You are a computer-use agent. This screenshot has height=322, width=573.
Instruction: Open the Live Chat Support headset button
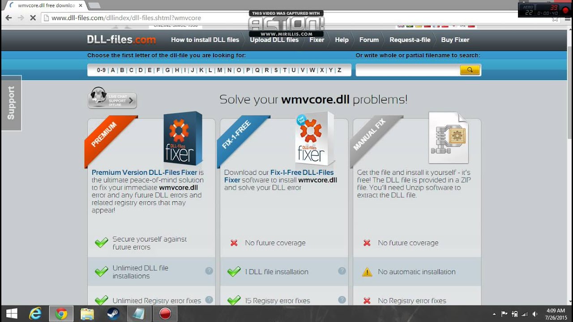pos(112,98)
